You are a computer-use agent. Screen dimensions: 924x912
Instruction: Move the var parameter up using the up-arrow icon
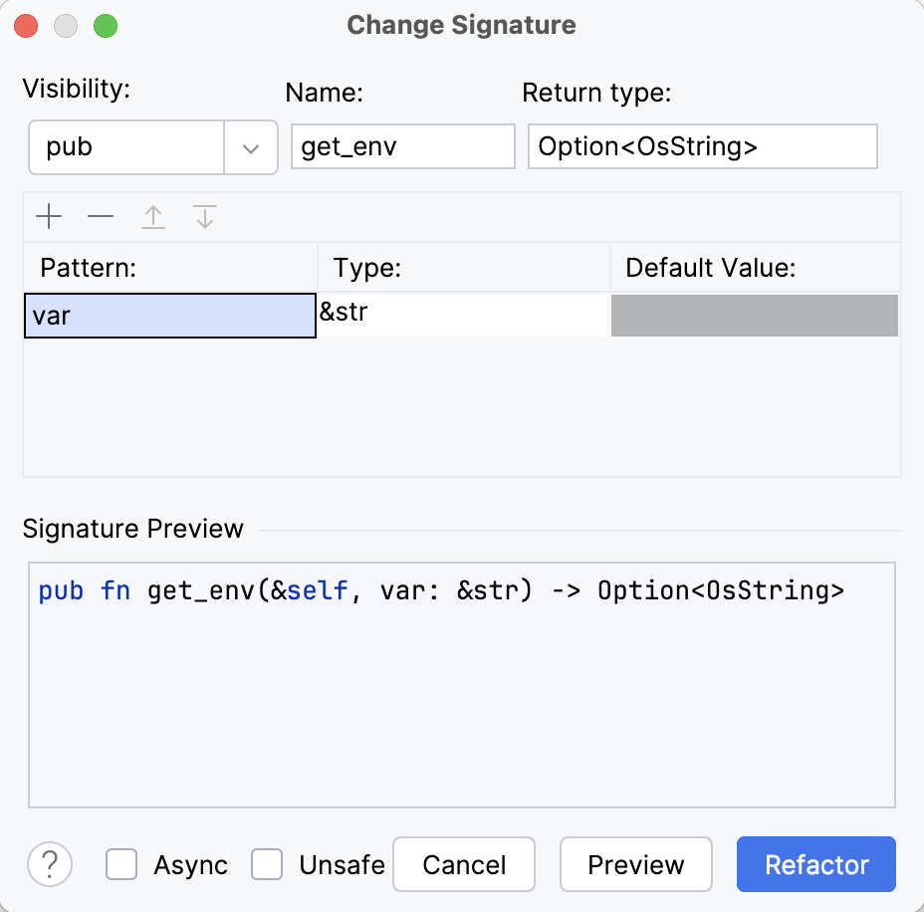152,216
